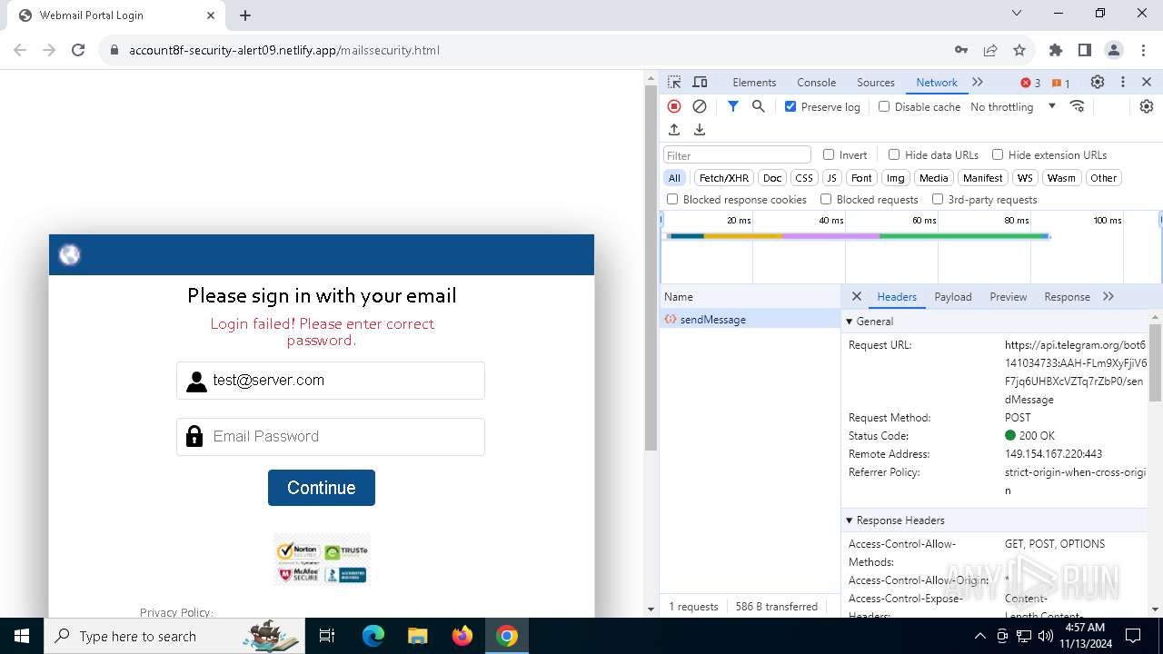Enable Hide extension URLs checkbox

(x=998, y=154)
